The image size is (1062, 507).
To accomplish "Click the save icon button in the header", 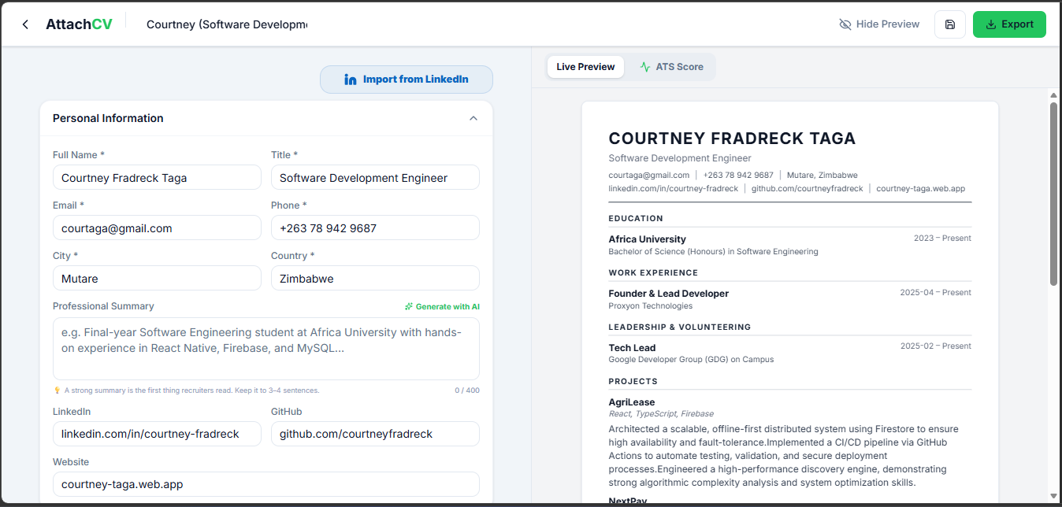I will [950, 24].
